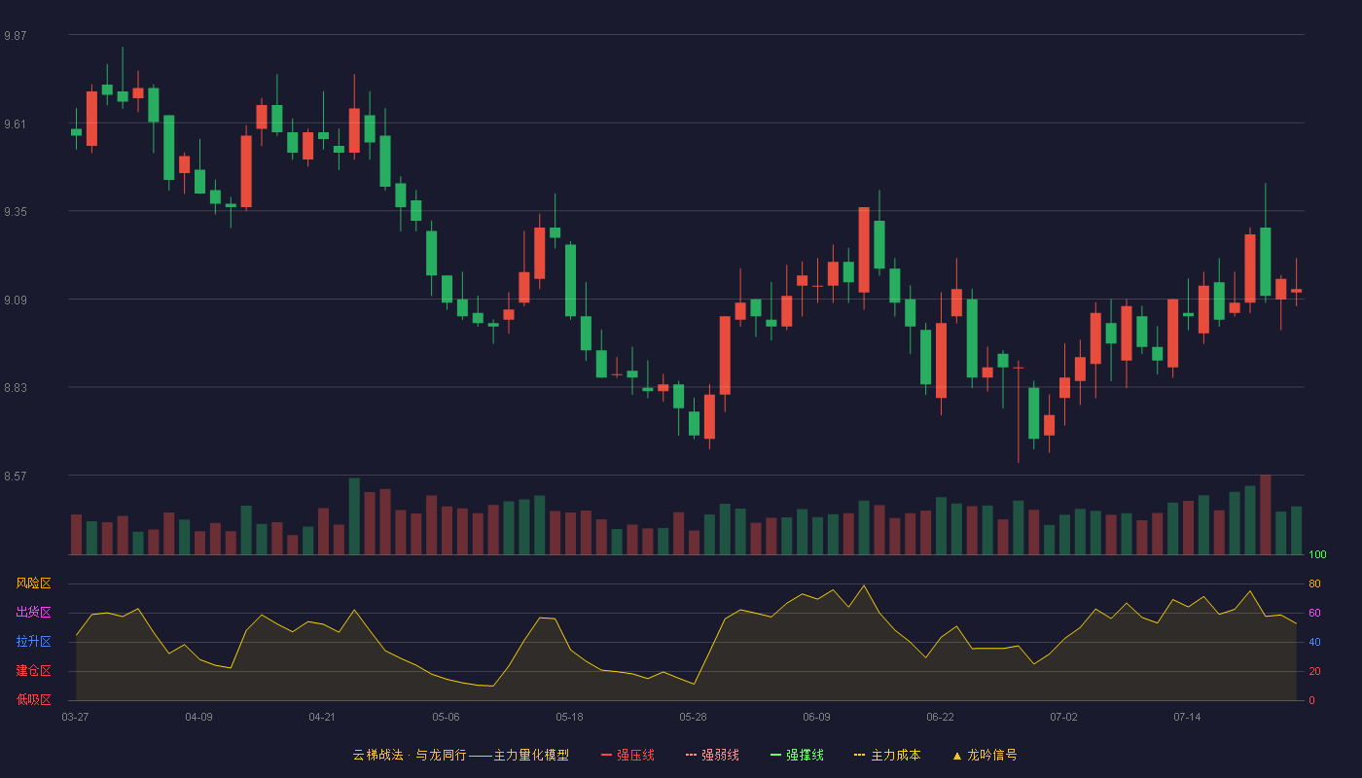Click the 06-22 date label
Screen dimensions: 1362x778
pos(940,717)
